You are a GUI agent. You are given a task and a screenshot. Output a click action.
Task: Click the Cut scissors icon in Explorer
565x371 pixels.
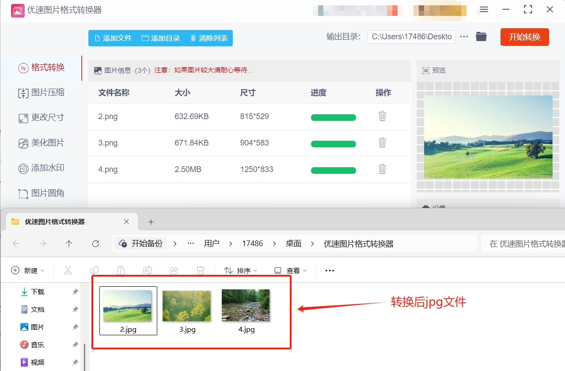pos(68,270)
